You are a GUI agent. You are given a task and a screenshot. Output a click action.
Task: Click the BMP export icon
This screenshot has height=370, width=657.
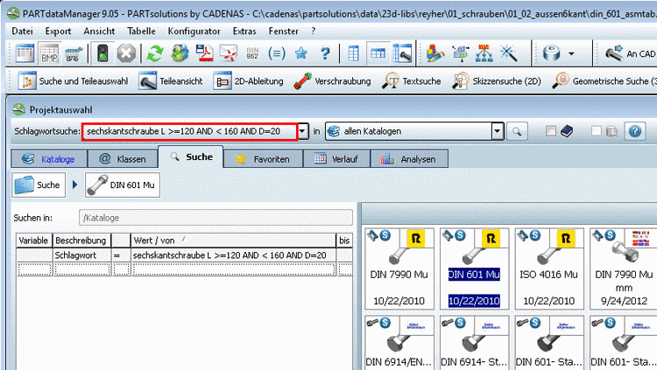tap(49, 53)
